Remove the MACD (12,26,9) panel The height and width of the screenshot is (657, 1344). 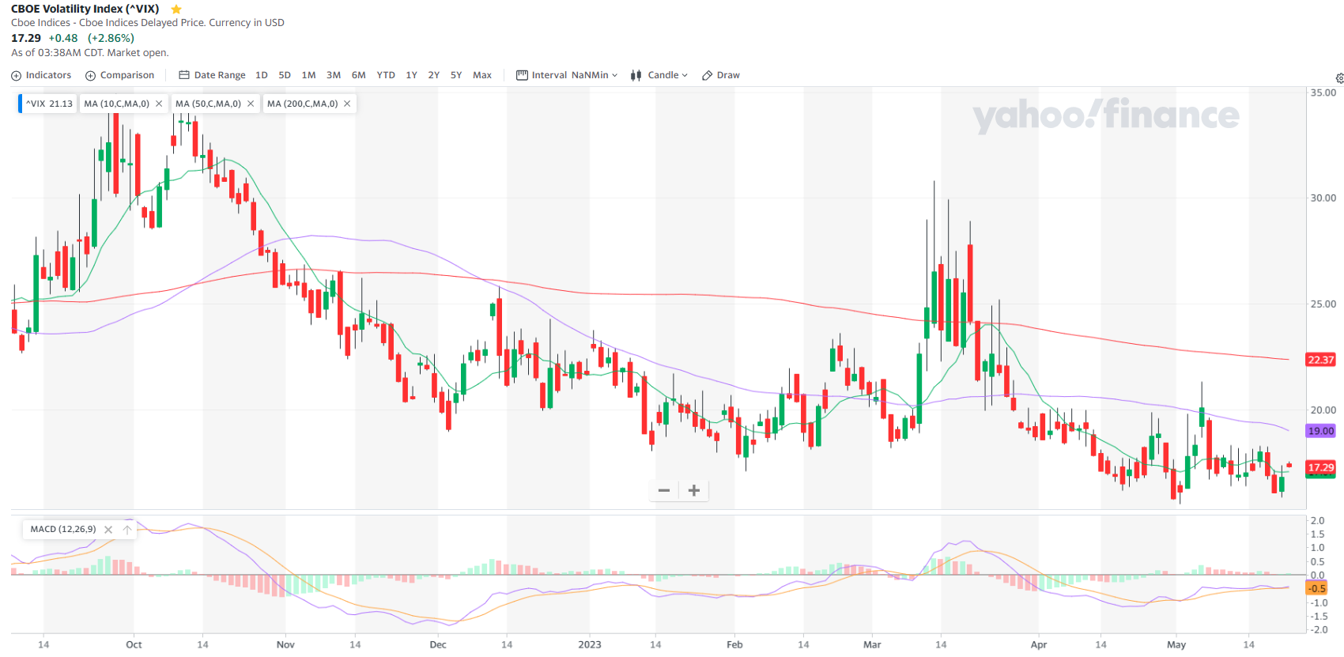pos(108,530)
